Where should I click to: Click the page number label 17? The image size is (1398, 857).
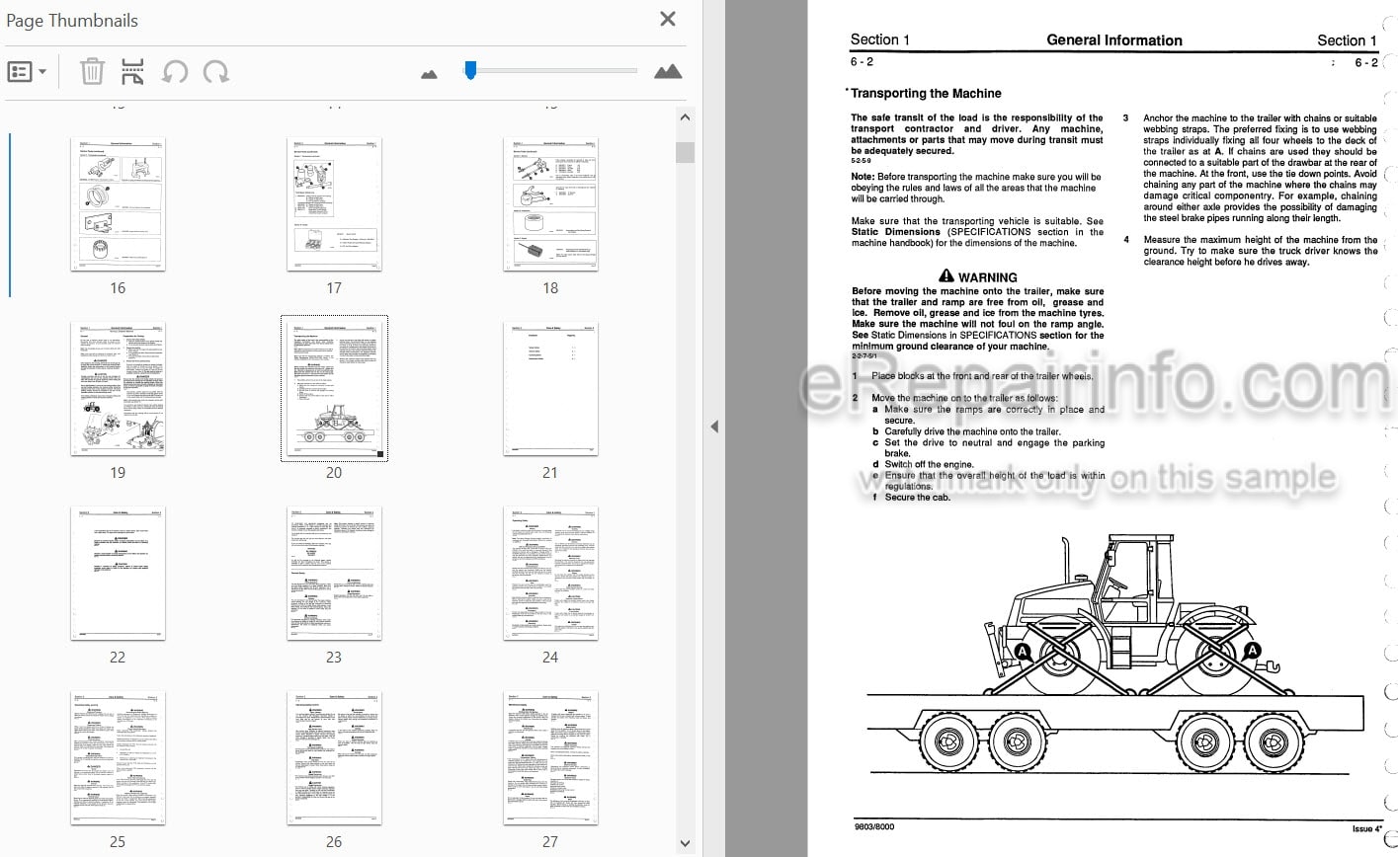tap(334, 288)
